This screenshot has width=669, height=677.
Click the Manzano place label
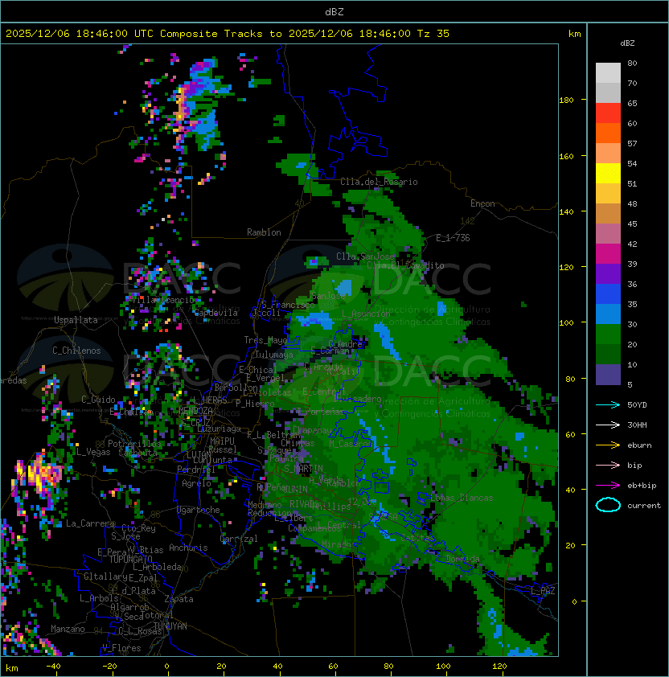coord(68,629)
